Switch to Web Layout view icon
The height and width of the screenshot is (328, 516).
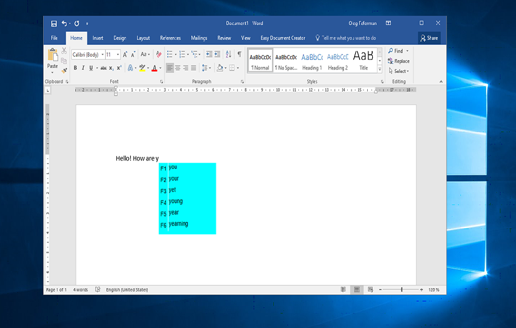pos(370,289)
